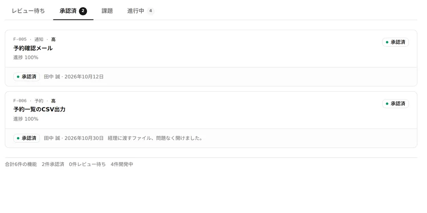This screenshot has height=213, width=427.
Task: Select the F-005 identifier text
Action: tap(20, 39)
